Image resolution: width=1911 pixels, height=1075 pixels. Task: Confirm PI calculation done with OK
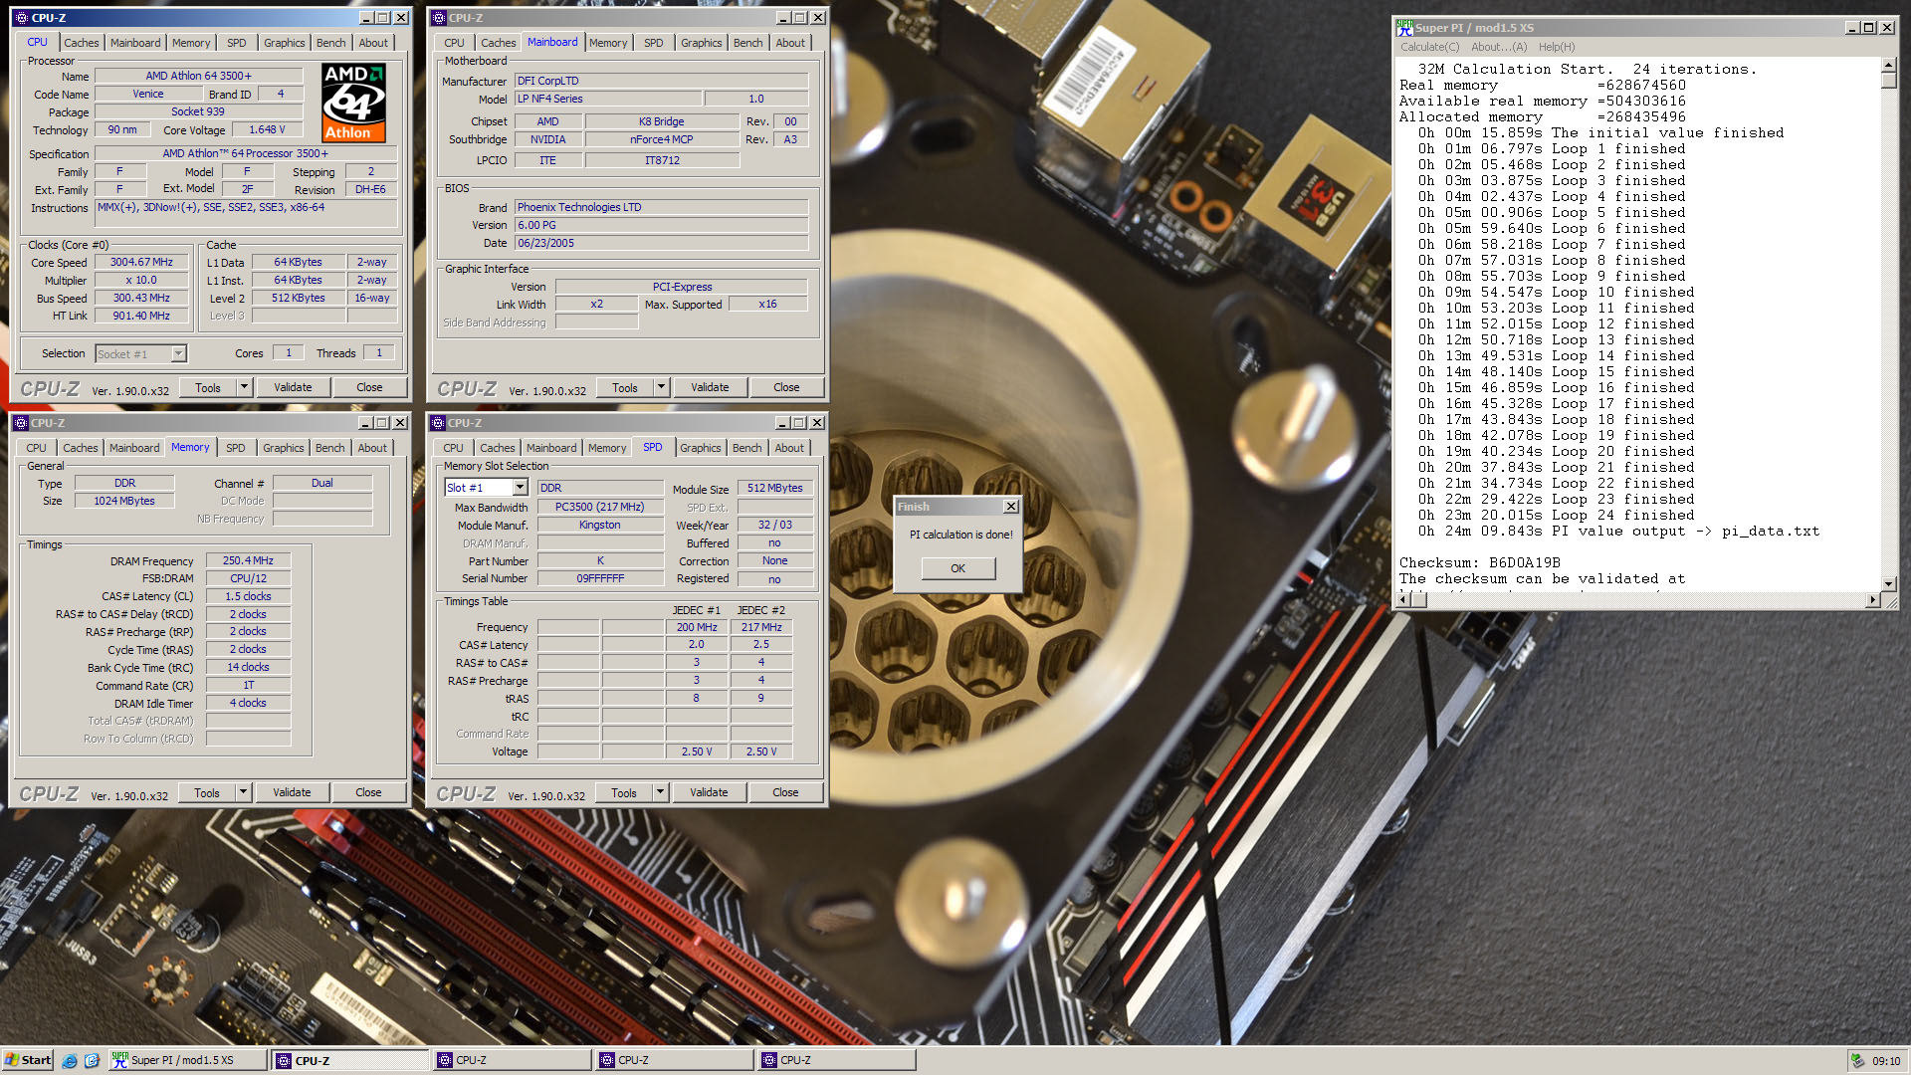coord(957,568)
